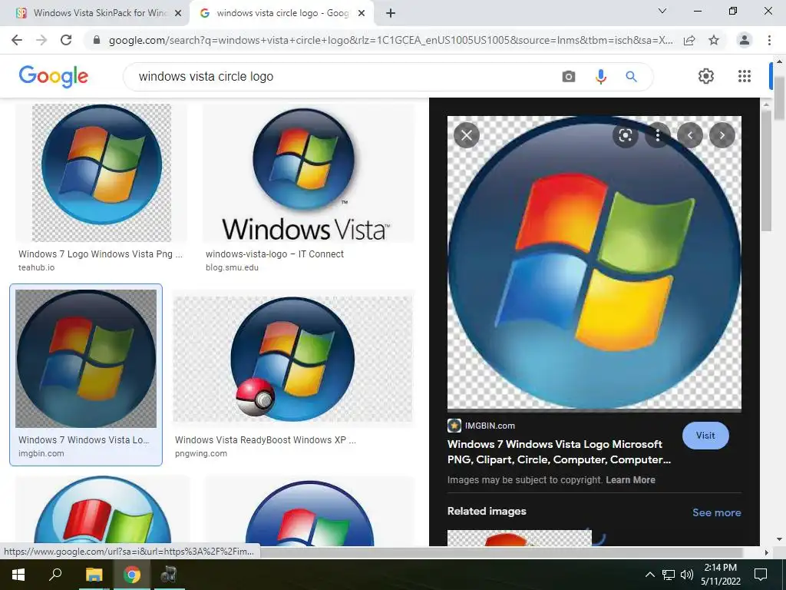This screenshot has width=786, height=590.
Task: Click the Chrome taskbar icon
Action: coord(132,575)
